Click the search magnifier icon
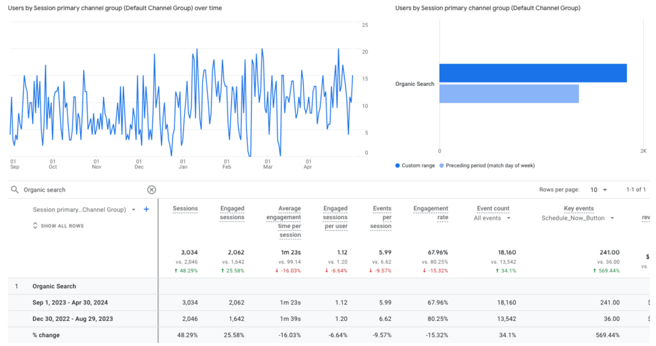 15,190
